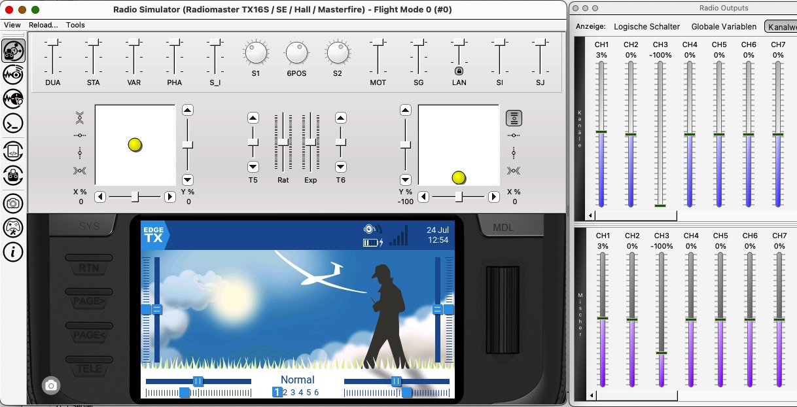Viewport: 797px width, 407px height.
Task: Select Logische Schalter in Radio Outputs
Action: pyautogui.click(x=647, y=27)
